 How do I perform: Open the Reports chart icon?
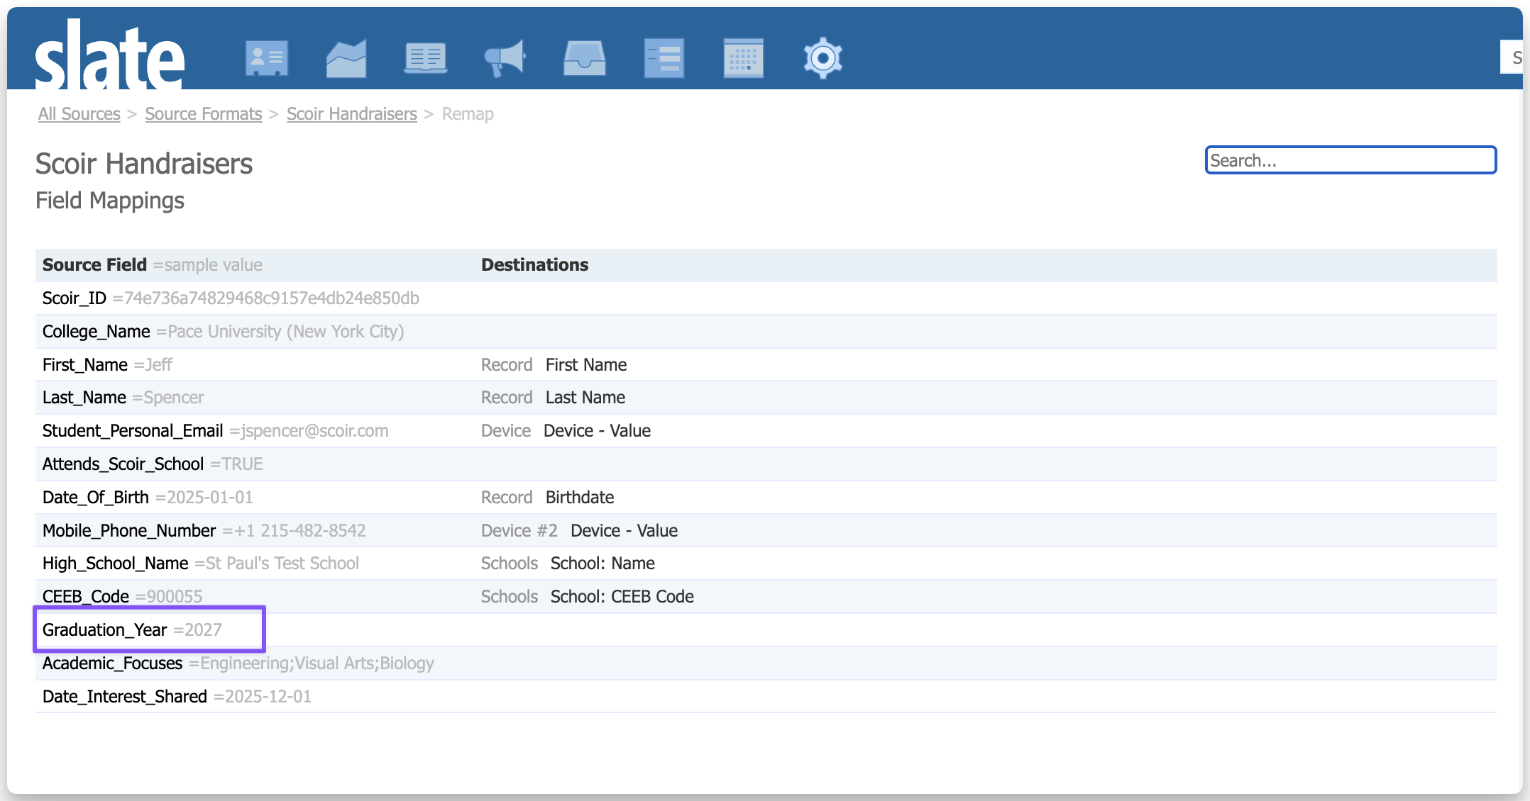coord(346,58)
